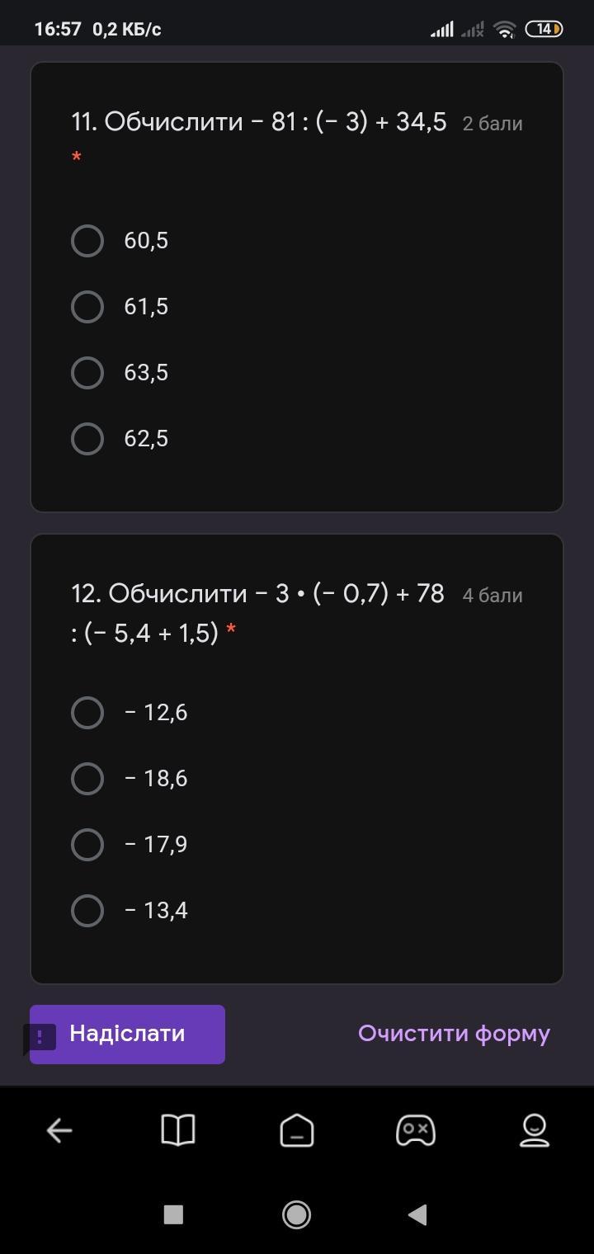The image size is (594, 1254).
Task: Tap the back arrow in bottom browser bar
Action: (x=59, y=1130)
